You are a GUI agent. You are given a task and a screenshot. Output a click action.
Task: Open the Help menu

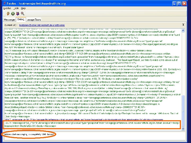point(23,8)
